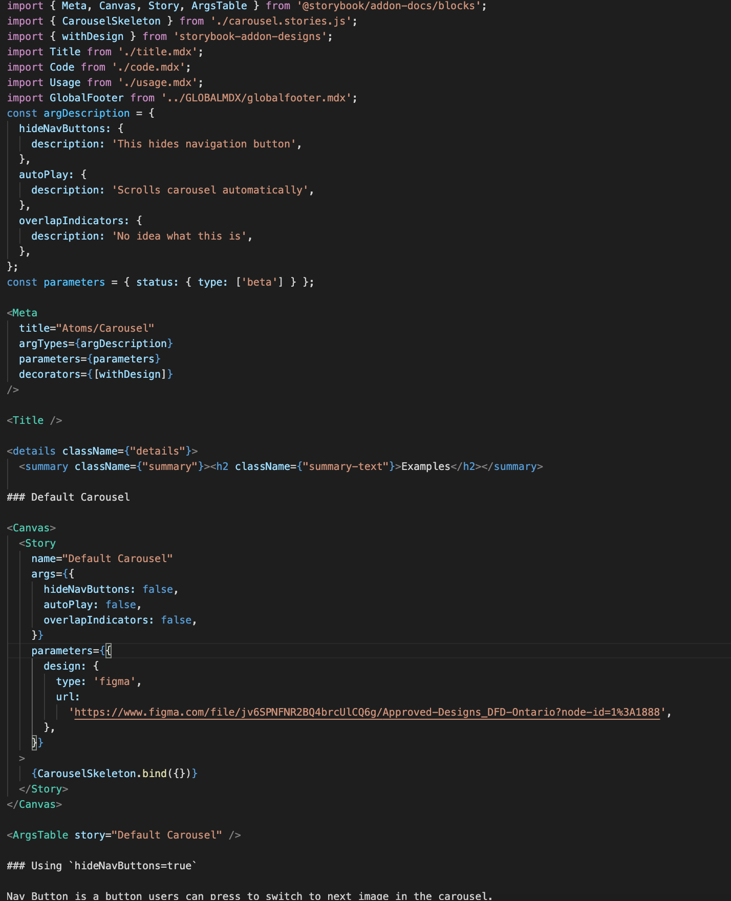The height and width of the screenshot is (901, 731).
Task: Click the opening <Canvas> tag
Action: click(x=31, y=528)
